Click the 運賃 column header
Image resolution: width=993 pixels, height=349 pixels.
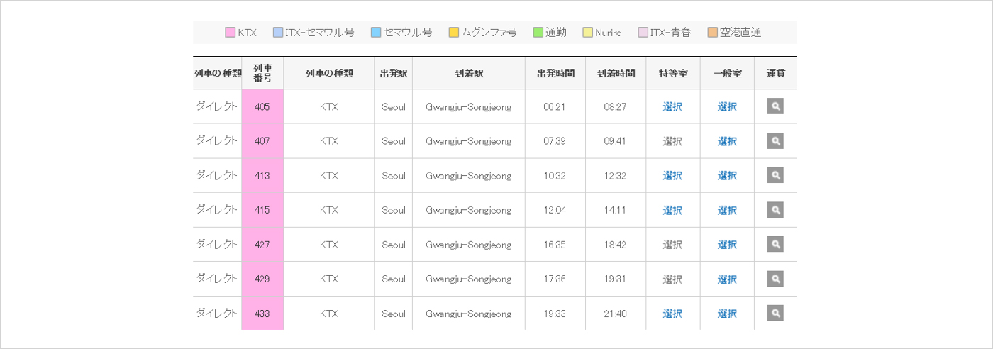(776, 73)
